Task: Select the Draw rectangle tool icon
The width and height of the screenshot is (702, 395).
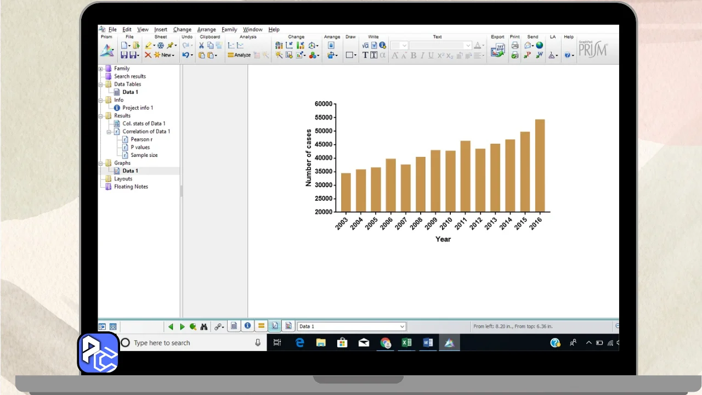Action: [349, 55]
